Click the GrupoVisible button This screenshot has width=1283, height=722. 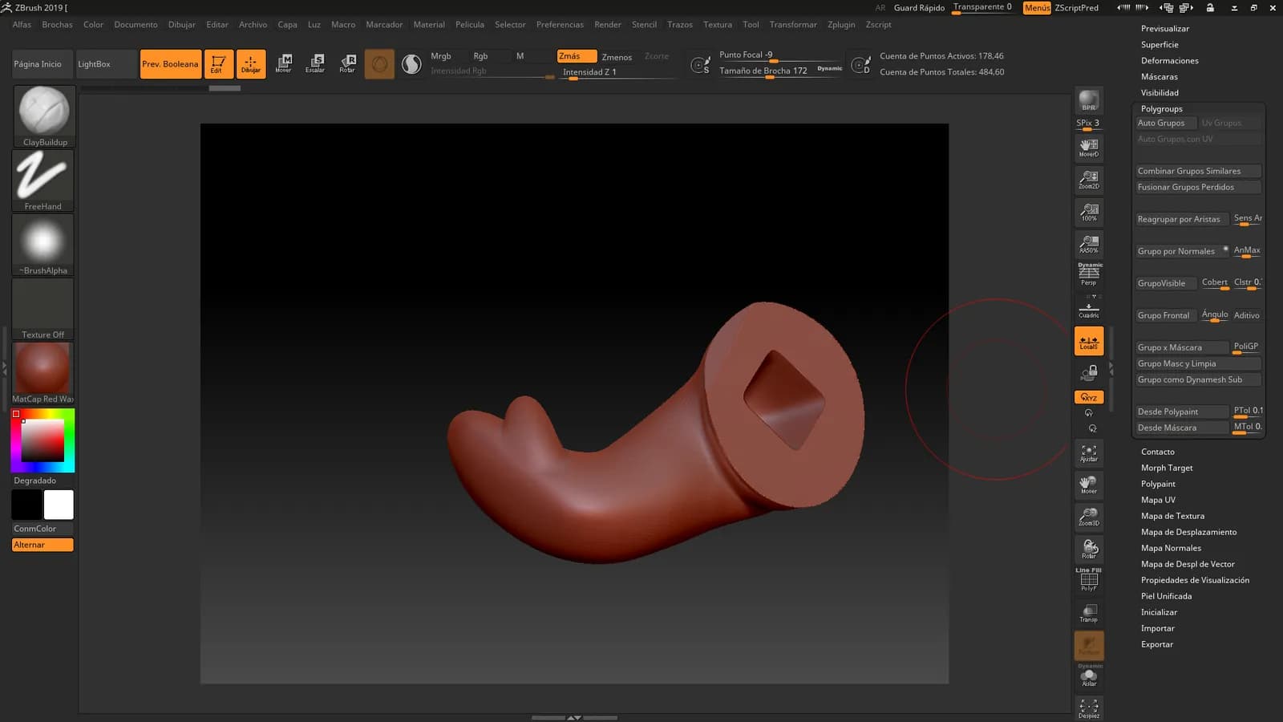pyautogui.click(x=1166, y=283)
